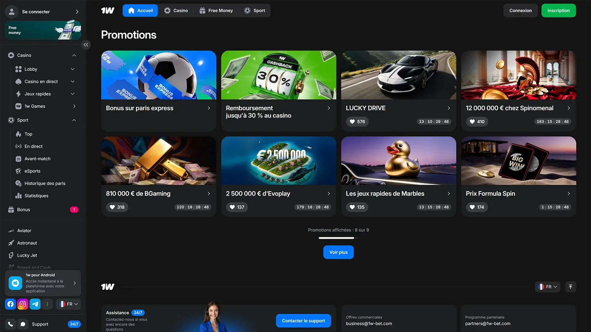Screen dimensions: 591x332
Task: Open the Telegram channel icon
Action: (x=35, y=304)
